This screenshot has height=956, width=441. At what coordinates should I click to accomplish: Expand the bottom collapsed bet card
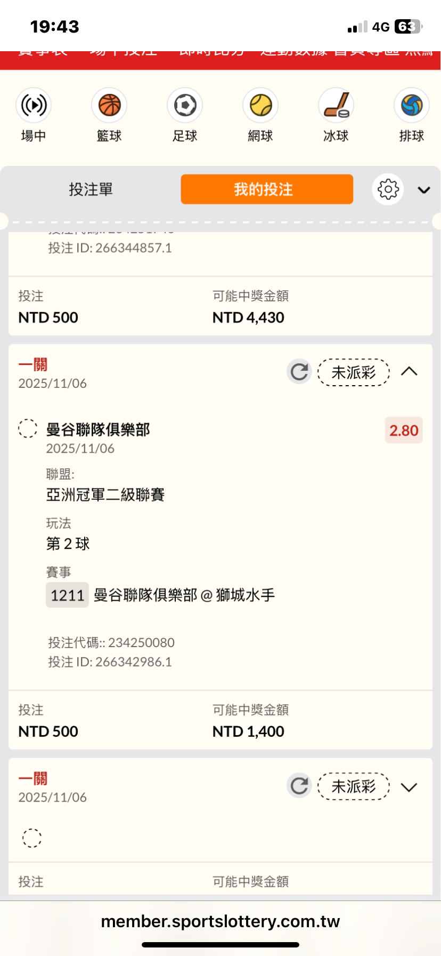tap(409, 787)
